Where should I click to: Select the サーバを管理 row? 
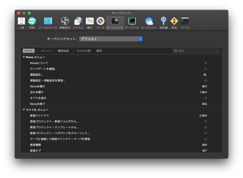[122, 139]
